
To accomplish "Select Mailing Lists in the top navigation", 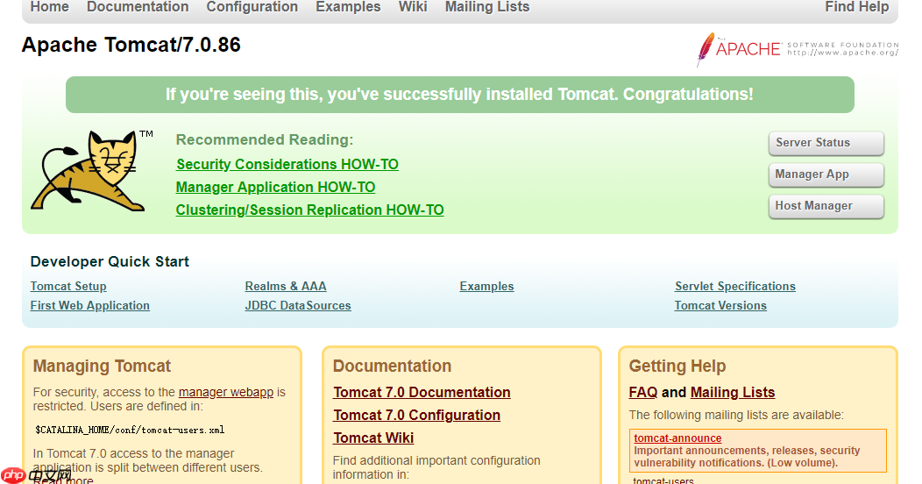I will click(x=487, y=7).
